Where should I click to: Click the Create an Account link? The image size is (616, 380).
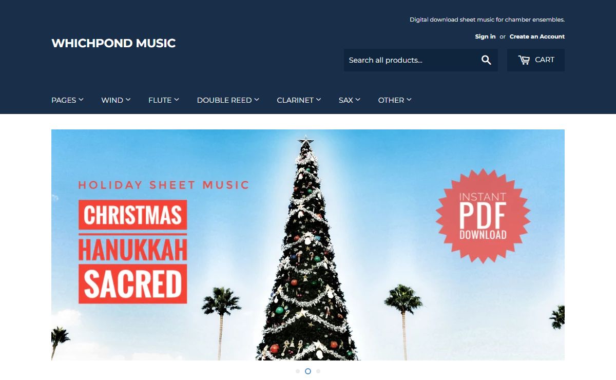pos(537,36)
